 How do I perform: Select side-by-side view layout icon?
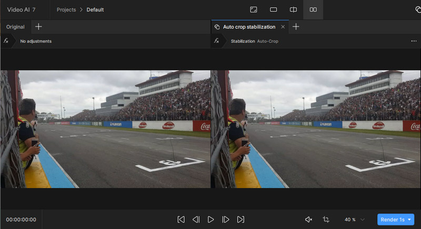313,9
